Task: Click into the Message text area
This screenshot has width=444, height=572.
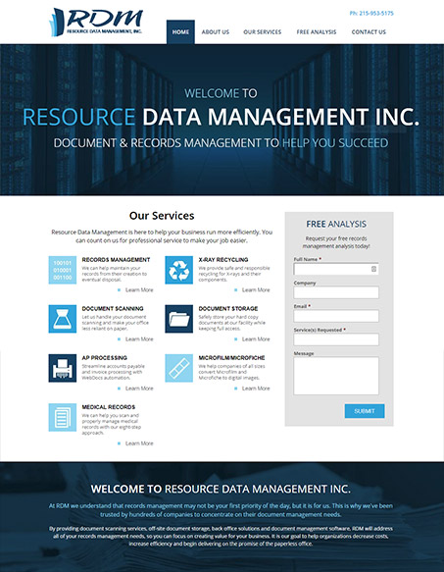Action: 336,376
